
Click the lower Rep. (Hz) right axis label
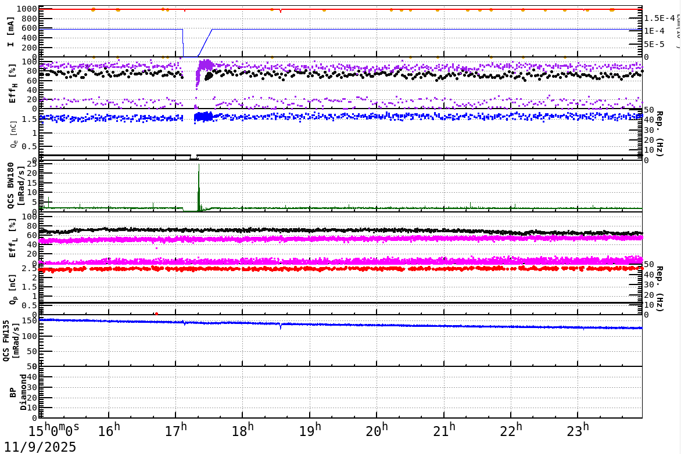[x=660, y=289]
